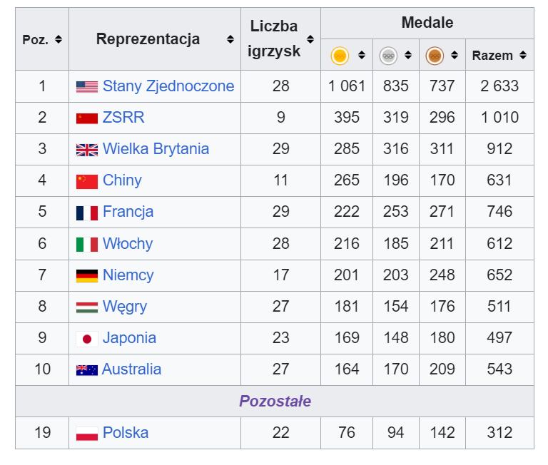Image resolution: width=548 pixels, height=465 pixels.
Task: Click the United States flag icon
Action: point(87,87)
